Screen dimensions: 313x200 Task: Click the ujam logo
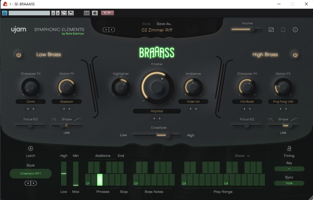point(19,30)
